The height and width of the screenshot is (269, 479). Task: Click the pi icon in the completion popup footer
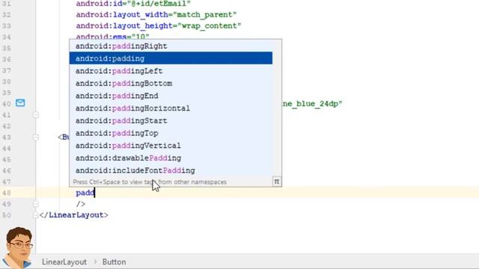tap(276, 182)
